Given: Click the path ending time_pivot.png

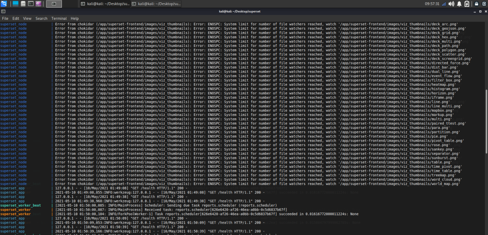Looking at the screenshot, I should pyautogui.click(x=400, y=166).
